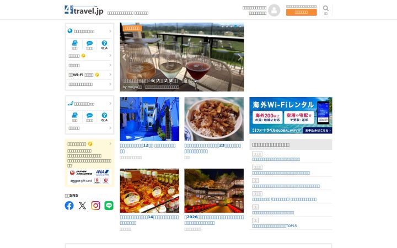Click the magnifying glass search icon
The height and width of the screenshot is (248, 397).
point(326,8)
